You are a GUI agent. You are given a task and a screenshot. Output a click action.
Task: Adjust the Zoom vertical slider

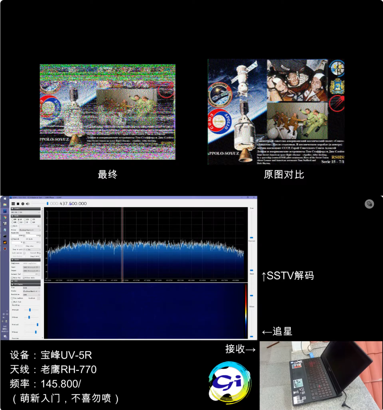(x=251, y=224)
